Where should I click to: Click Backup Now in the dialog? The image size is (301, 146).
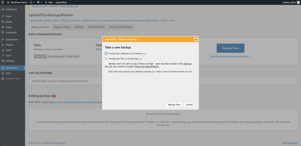point(174,105)
